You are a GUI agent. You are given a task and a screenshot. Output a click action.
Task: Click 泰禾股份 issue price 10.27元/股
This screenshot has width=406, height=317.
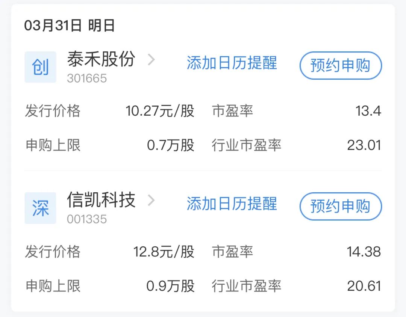tap(160, 111)
